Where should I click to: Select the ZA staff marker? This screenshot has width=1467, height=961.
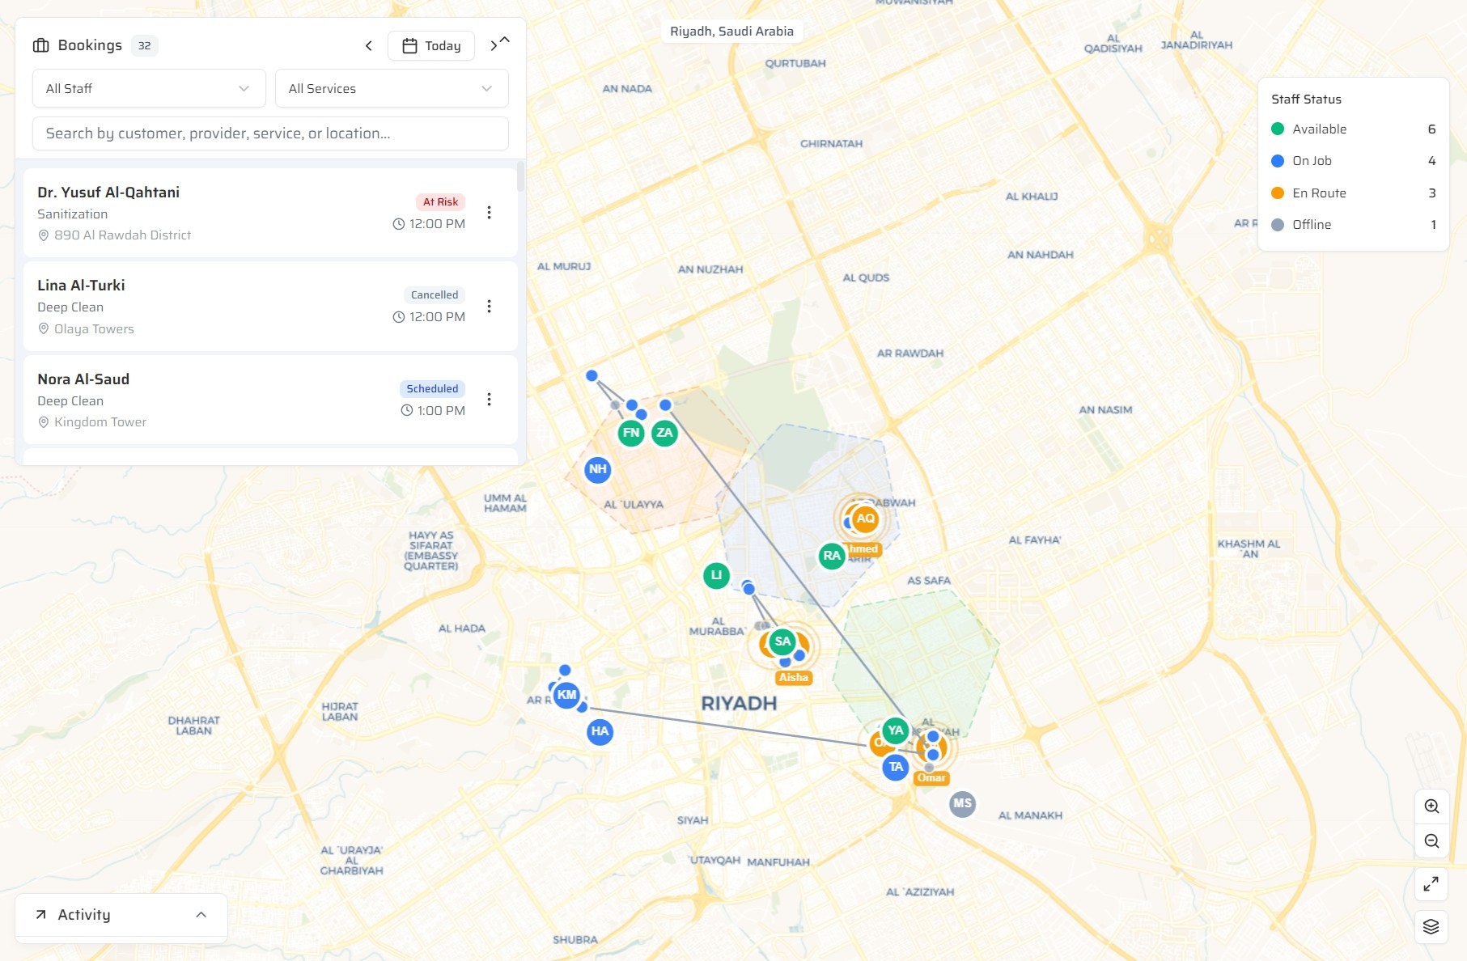click(x=664, y=433)
